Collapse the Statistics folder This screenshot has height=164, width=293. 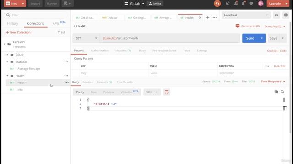(x=7, y=62)
